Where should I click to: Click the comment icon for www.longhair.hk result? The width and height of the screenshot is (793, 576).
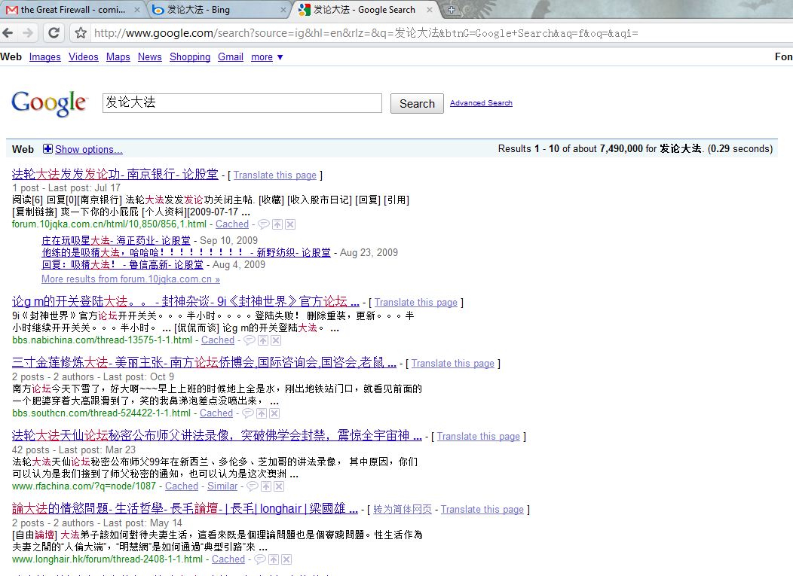point(260,559)
